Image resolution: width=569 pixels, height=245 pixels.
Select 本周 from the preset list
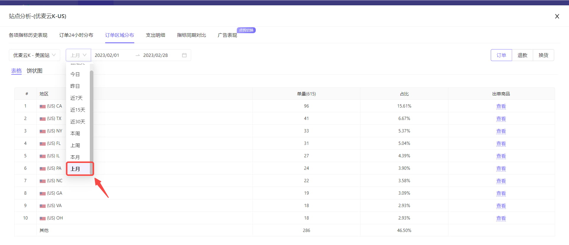coord(78,133)
